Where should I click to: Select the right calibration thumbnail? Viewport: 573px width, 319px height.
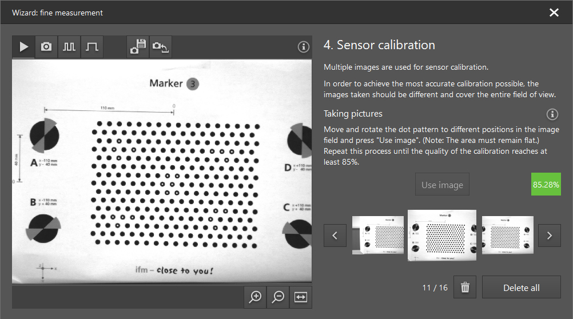pos(508,235)
